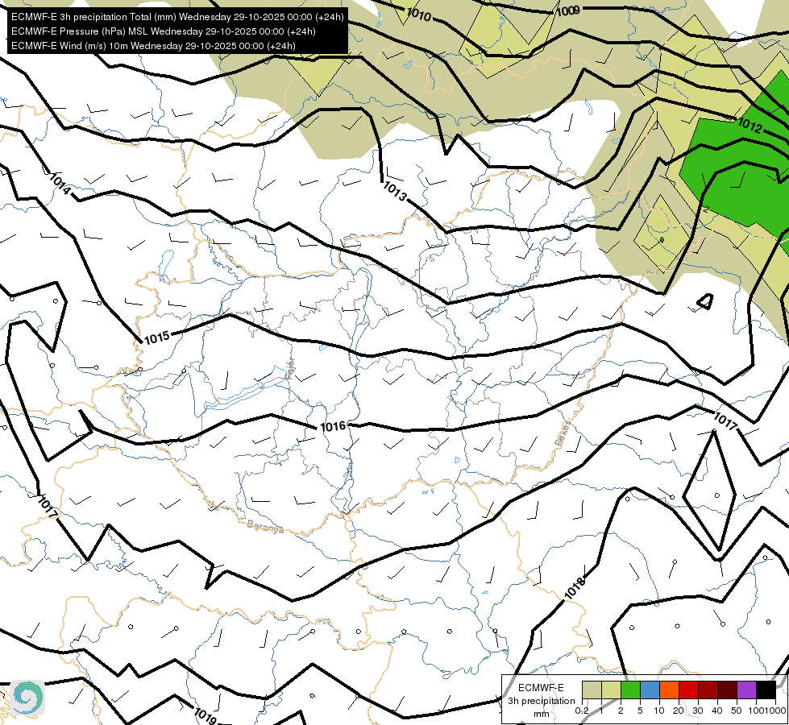Select the orange 10–20 mm legend swatch
The image size is (789, 725).
[669, 690]
